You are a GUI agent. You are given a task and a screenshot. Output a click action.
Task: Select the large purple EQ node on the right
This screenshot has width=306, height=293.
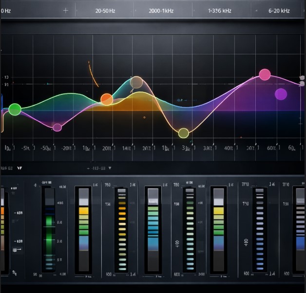pyautogui.click(x=281, y=94)
